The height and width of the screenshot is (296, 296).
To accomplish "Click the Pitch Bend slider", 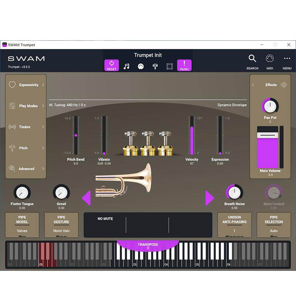I will click(76, 135).
